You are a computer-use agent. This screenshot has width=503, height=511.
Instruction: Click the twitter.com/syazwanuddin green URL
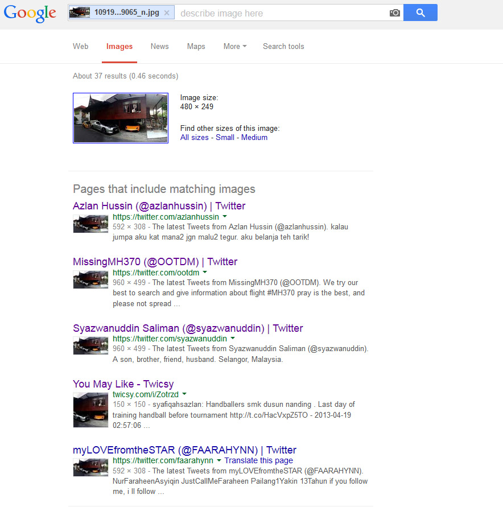point(170,339)
